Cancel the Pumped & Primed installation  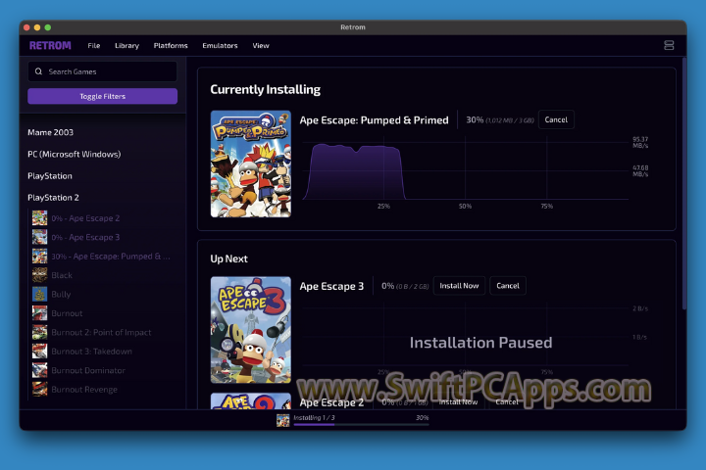[556, 119]
